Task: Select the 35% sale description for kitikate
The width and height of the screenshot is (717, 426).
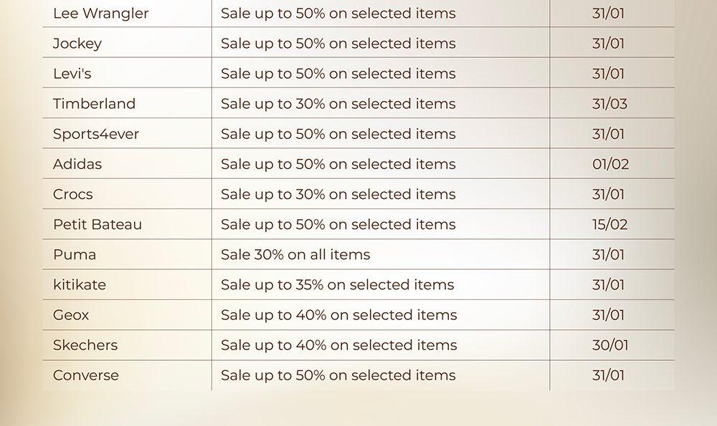Action: click(x=337, y=284)
